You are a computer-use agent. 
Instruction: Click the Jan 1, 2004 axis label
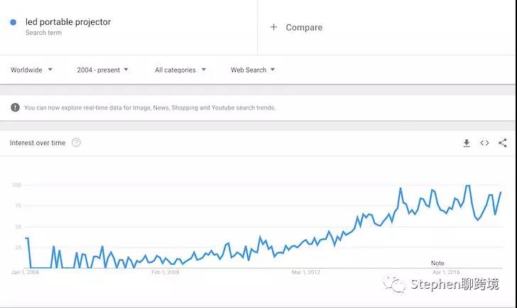click(x=26, y=272)
